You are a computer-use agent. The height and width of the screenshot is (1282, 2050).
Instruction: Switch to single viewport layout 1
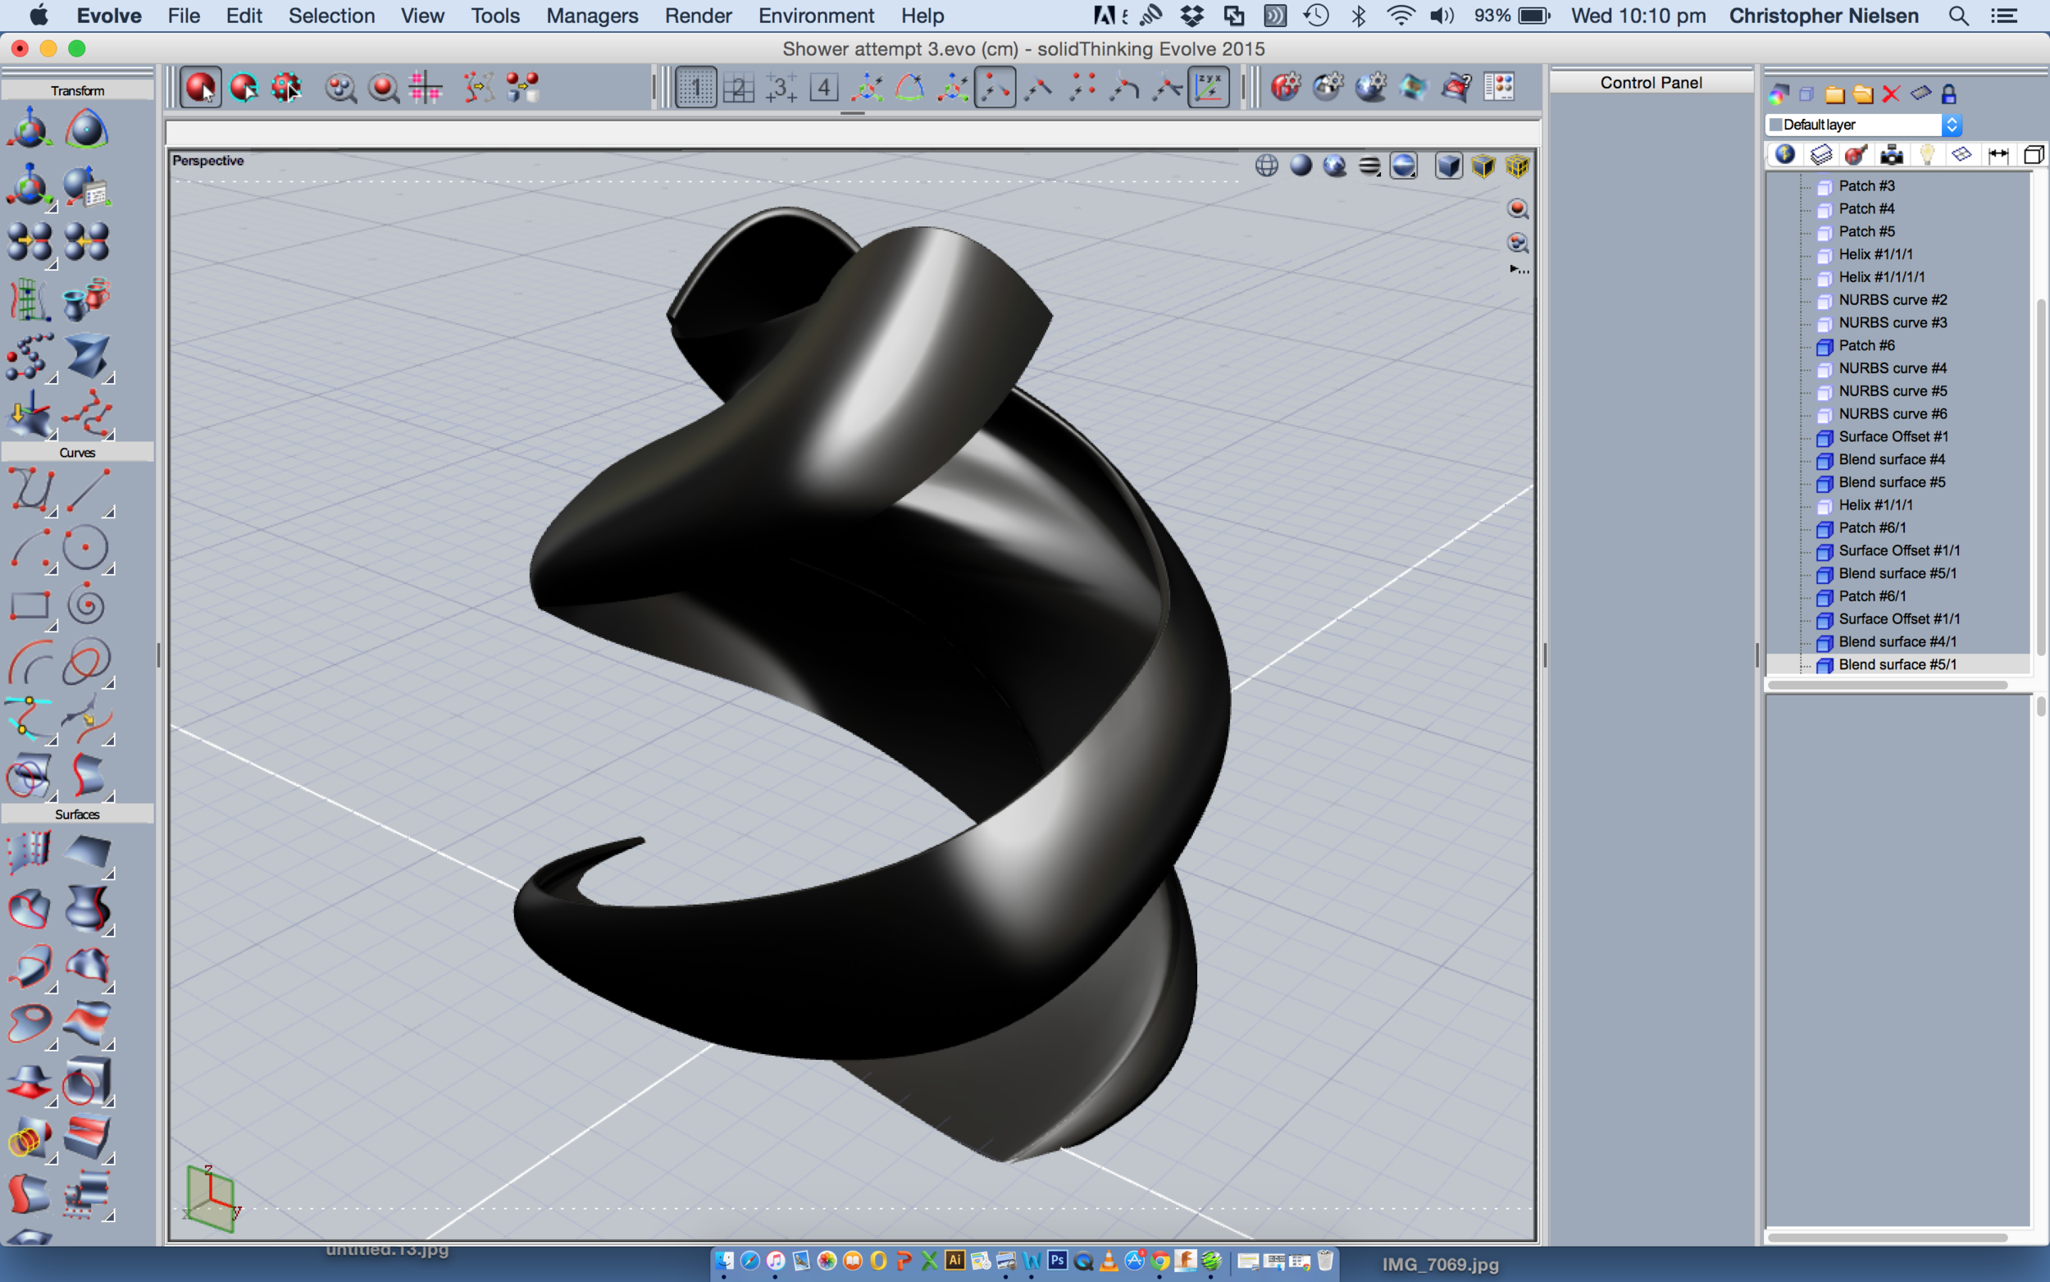point(695,87)
